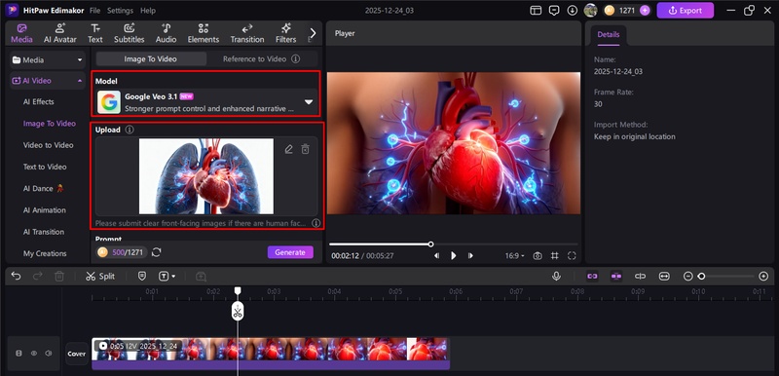Open the Filters tab
Image resolution: width=779 pixels, height=376 pixels.
285,33
